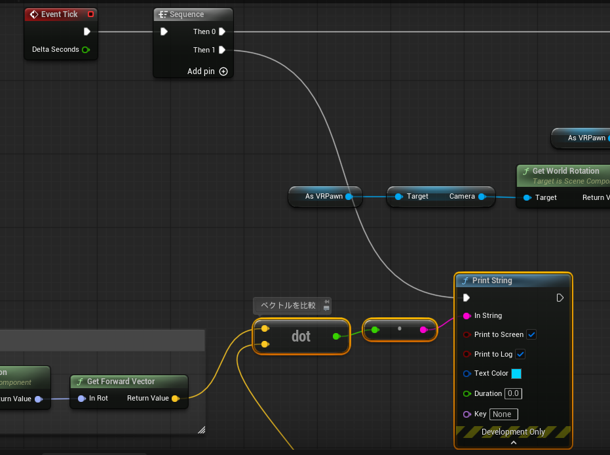Viewport: 610px width, 455px height.
Task: Click the Then 1 execution pin
Action: tap(222, 50)
